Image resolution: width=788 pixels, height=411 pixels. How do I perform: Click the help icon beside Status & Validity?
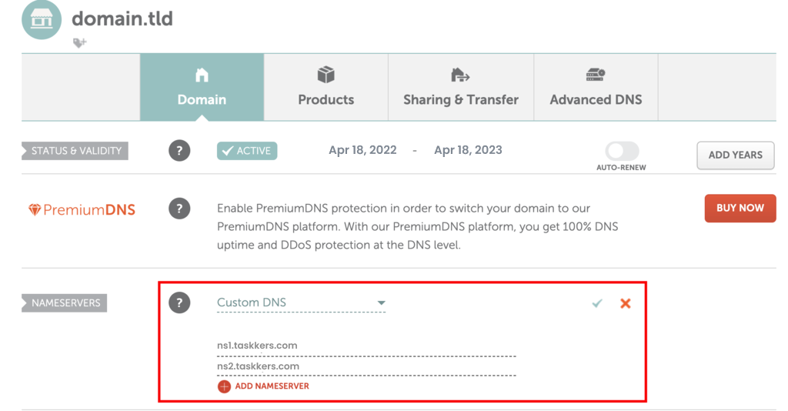[x=179, y=151]
